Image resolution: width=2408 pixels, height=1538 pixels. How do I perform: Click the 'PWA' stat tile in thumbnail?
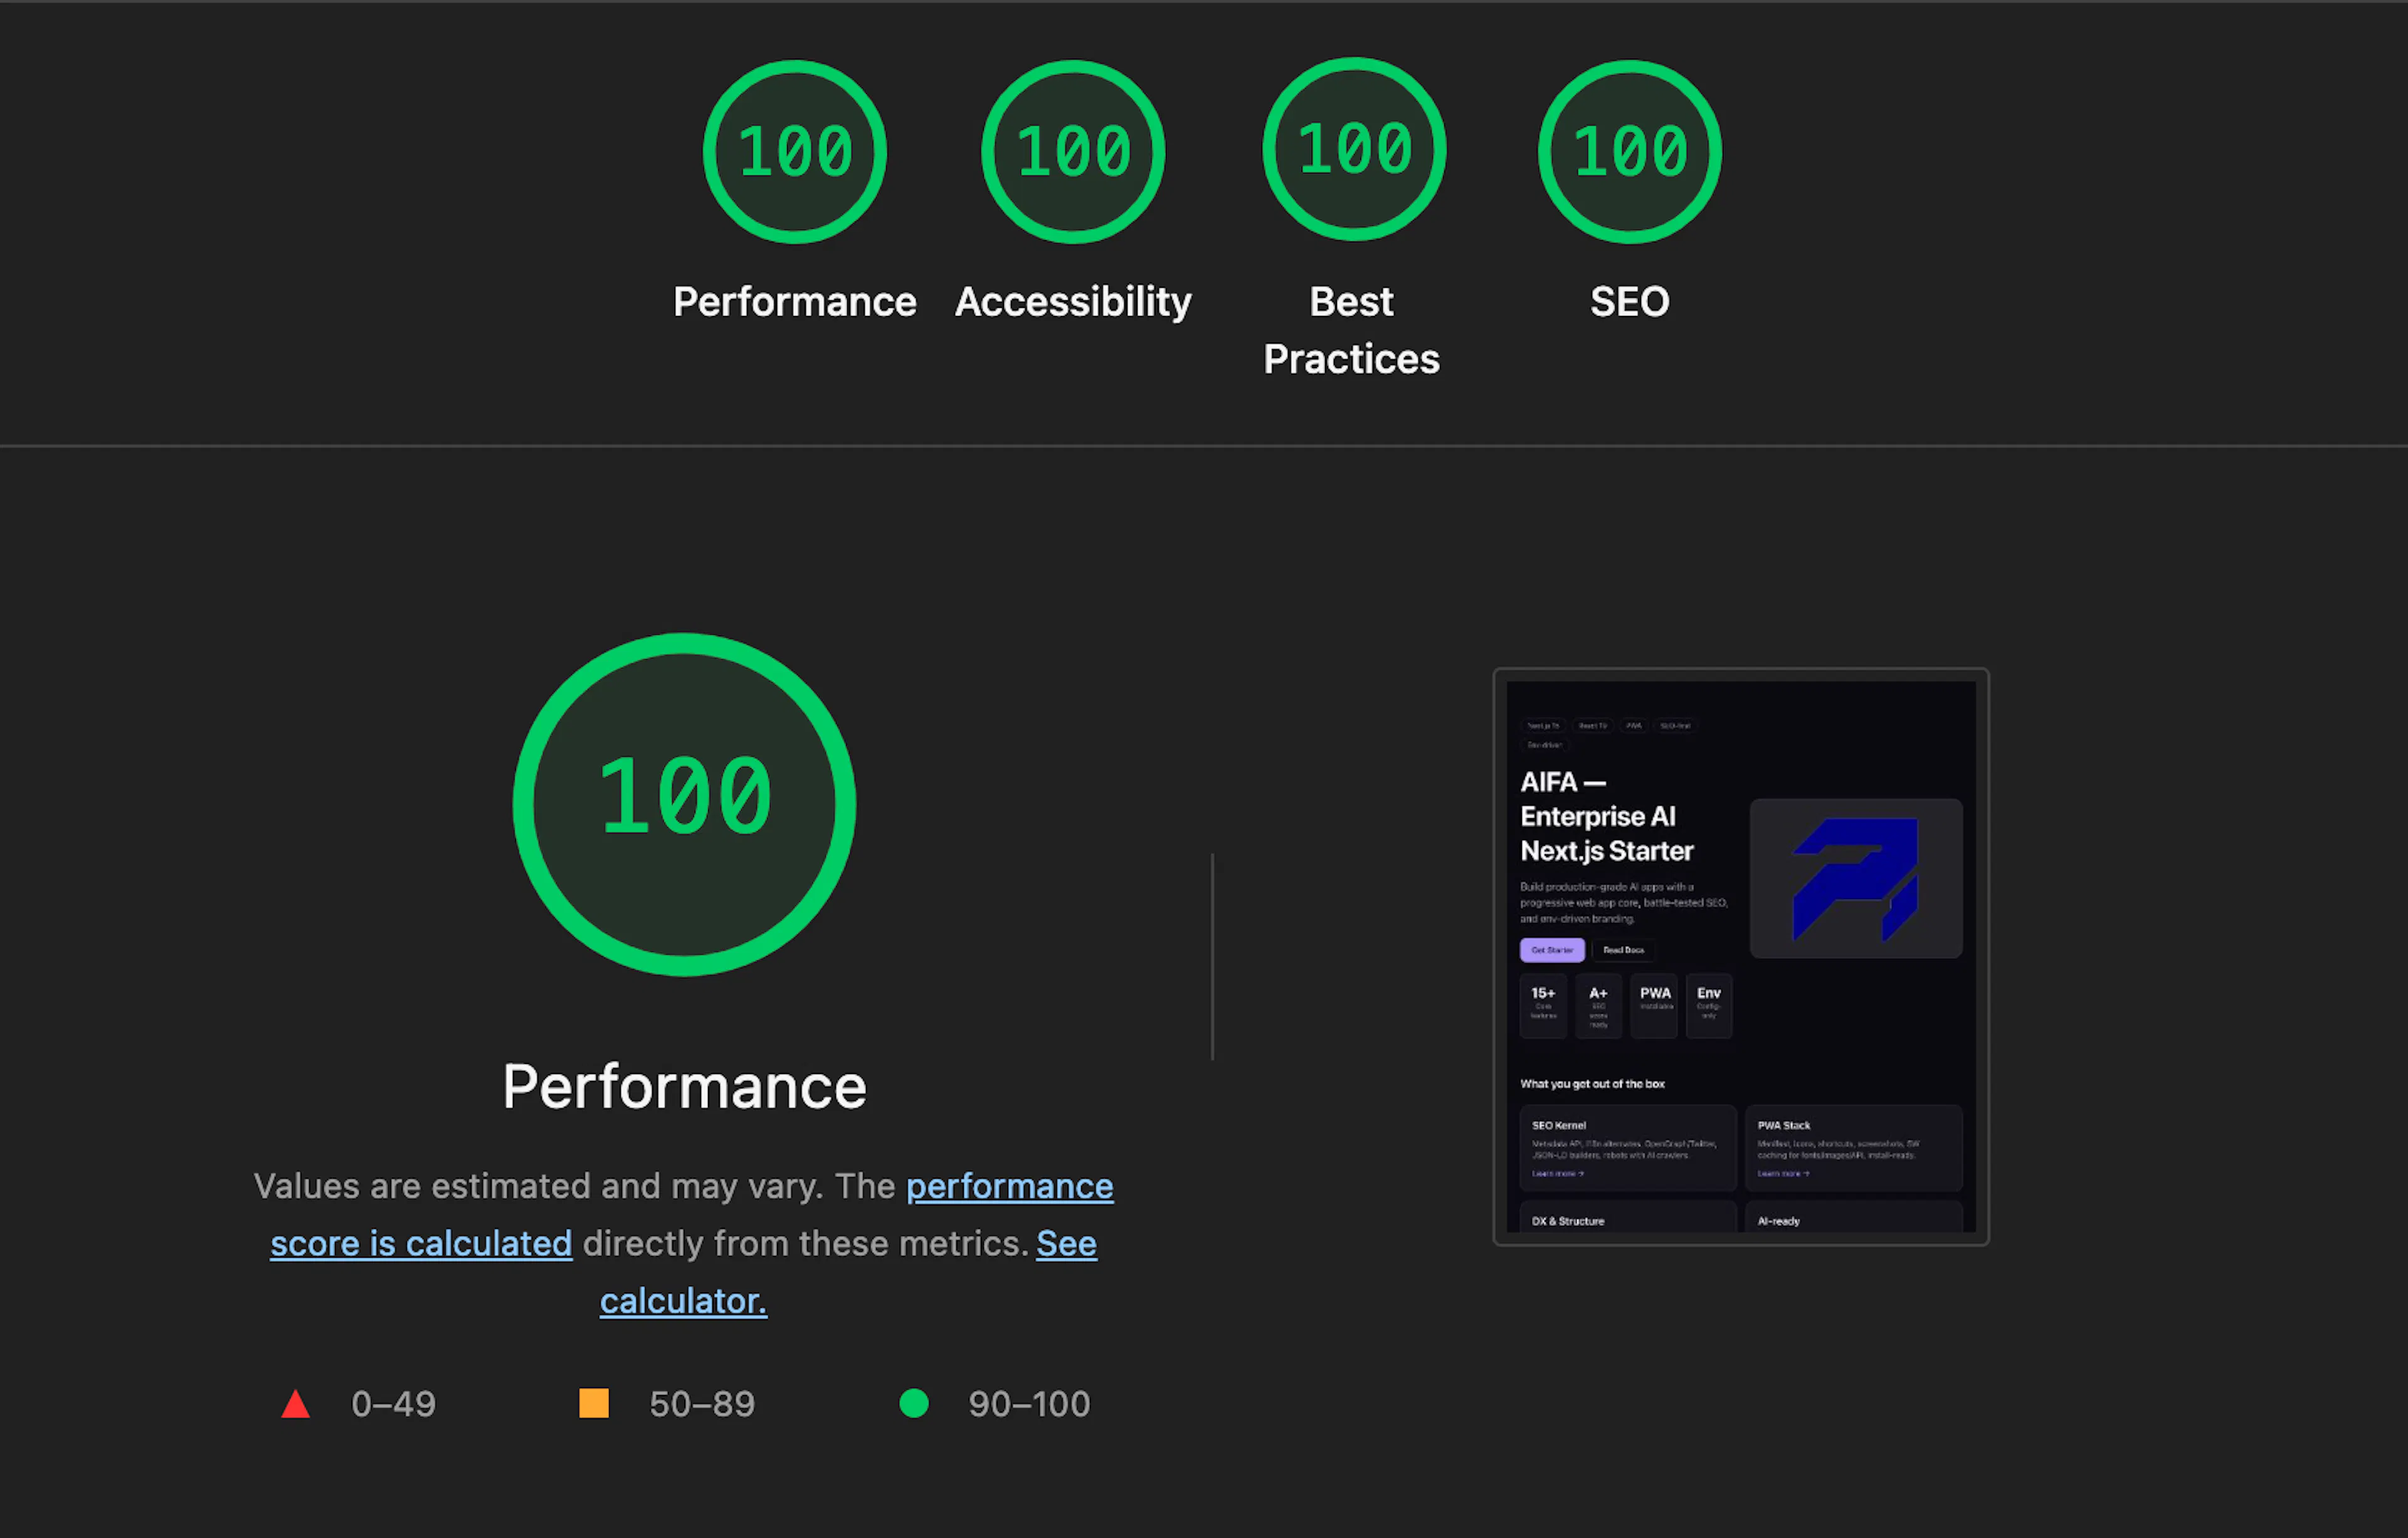pos(1654,1006)
